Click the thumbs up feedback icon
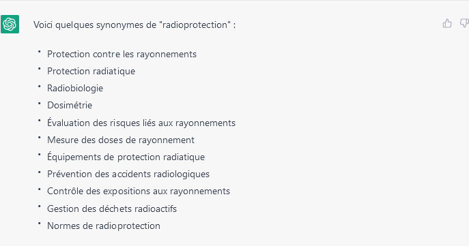The height and width of the screenshot is (246, 469). 447,23
